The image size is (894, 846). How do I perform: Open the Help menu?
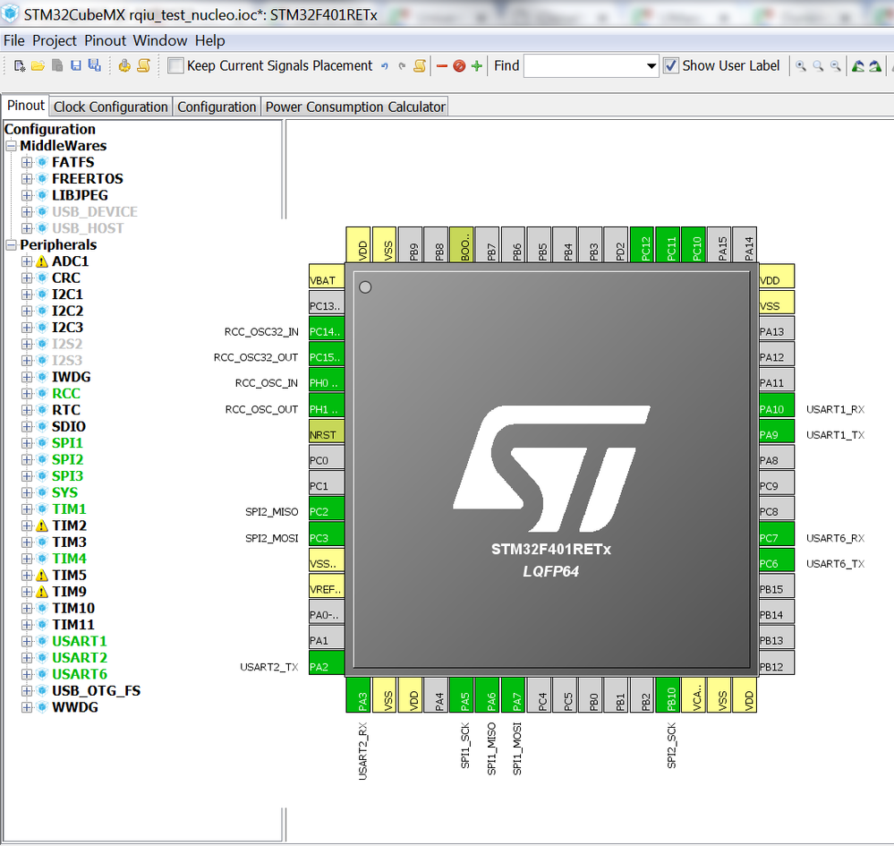click(209, 41)
